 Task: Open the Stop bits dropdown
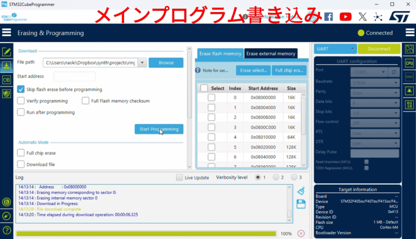click(375, 113)
